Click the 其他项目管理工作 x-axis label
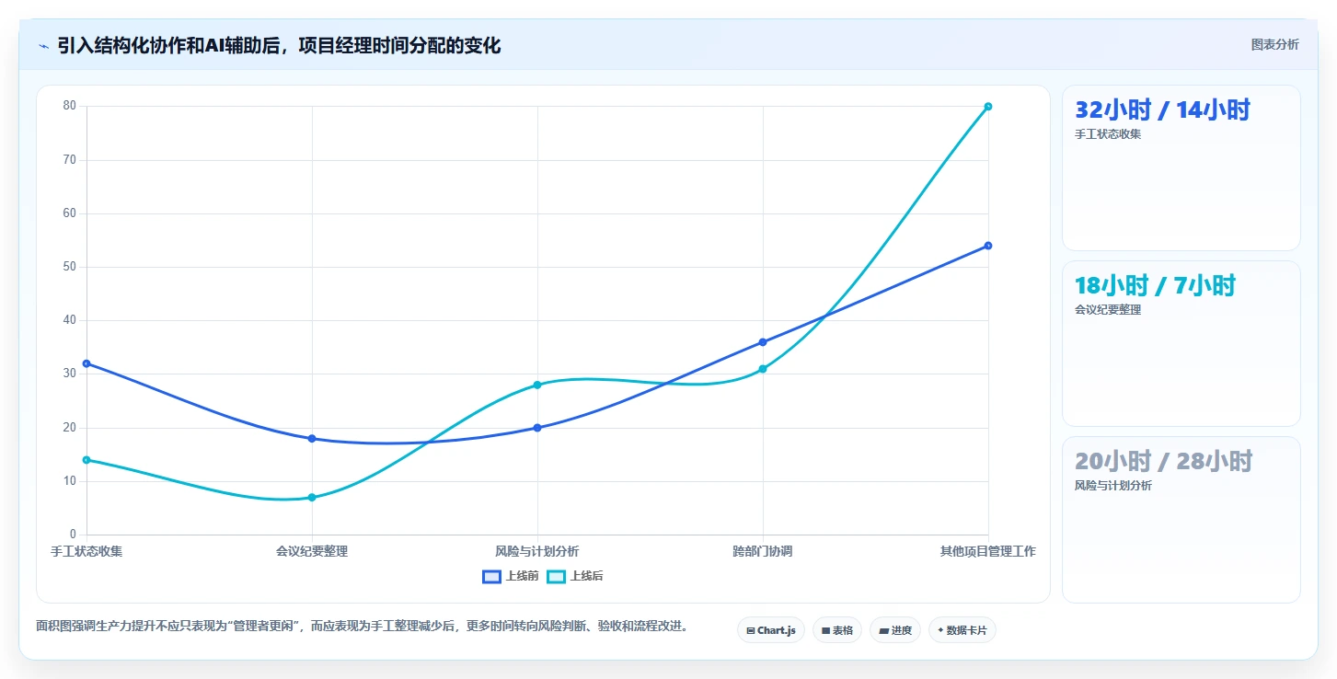 point(988,551)
